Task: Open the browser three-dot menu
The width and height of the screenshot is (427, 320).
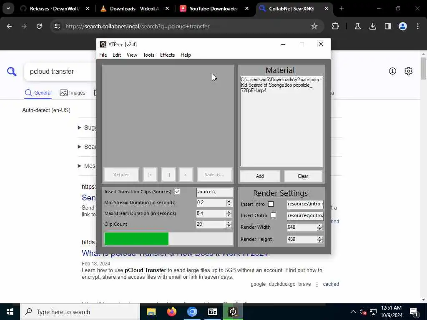Action: pyautogui.click(x=418, y=26)
